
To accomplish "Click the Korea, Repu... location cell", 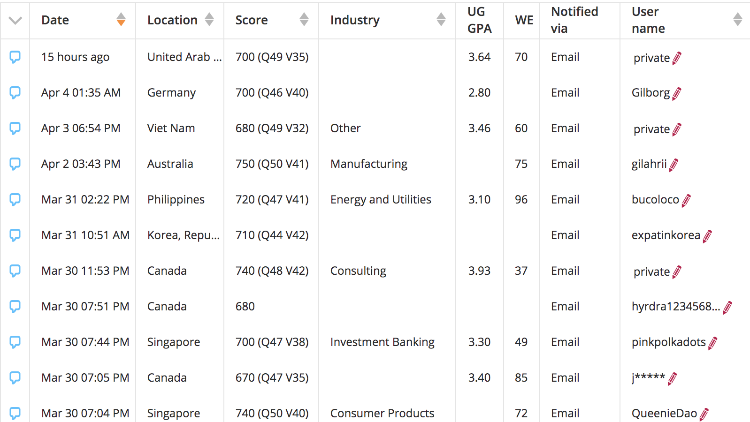I will [184, 235].
